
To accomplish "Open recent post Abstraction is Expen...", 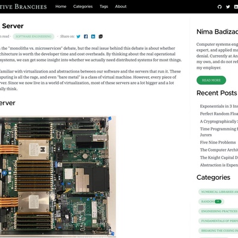I will (x=219, y=165).
